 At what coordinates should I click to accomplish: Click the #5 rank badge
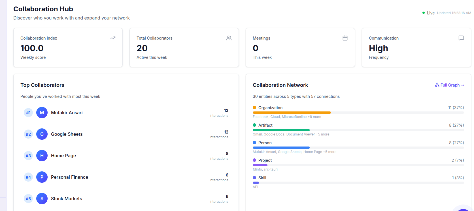(x=28, y=199)
